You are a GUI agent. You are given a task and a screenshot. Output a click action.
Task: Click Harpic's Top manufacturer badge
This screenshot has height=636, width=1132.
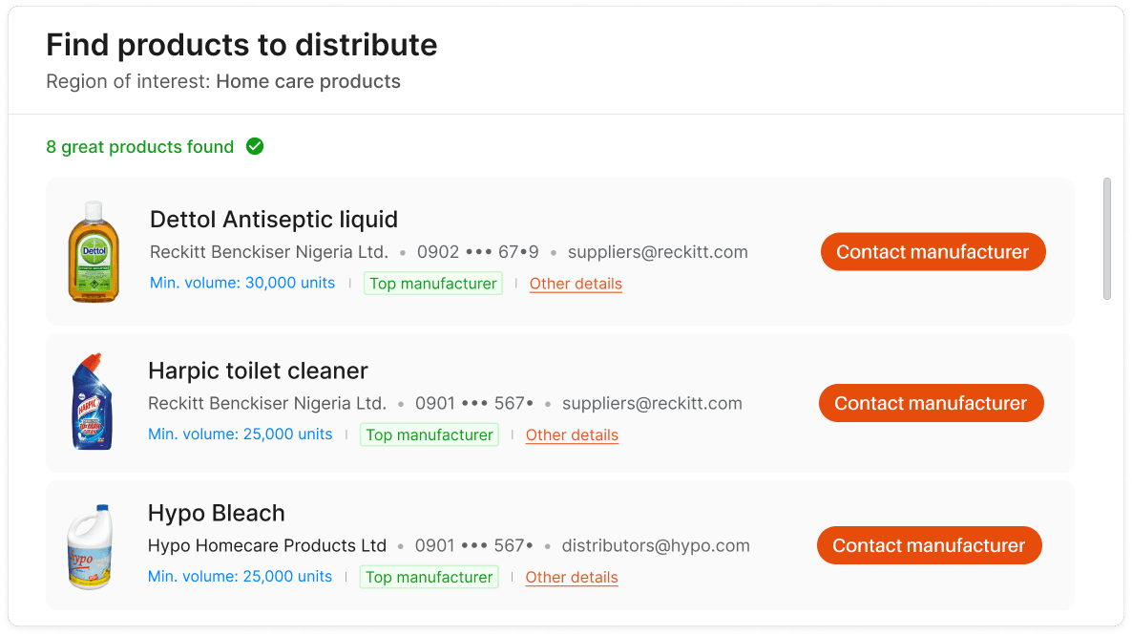tap(430, 435)
